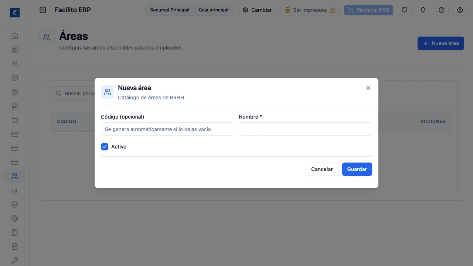Close the Nueva área dialog
473x266 pixels.
tap(368, 88)
